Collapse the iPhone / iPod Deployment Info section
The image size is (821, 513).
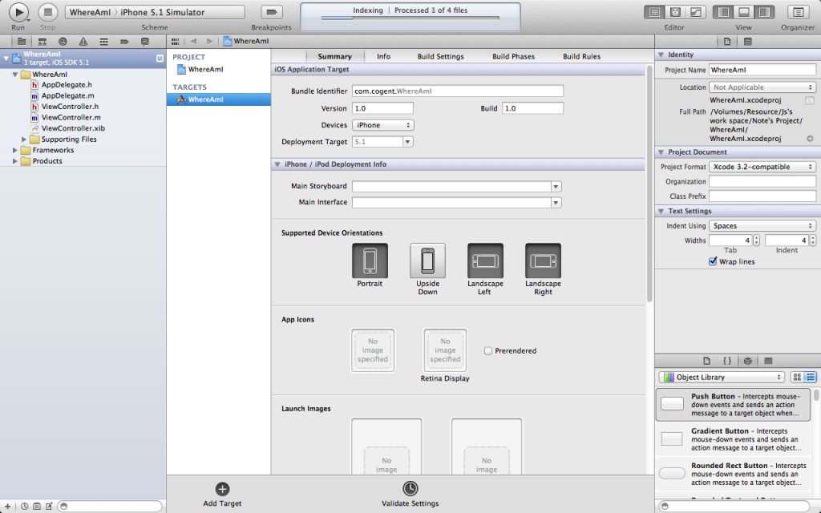click(277, 164)
